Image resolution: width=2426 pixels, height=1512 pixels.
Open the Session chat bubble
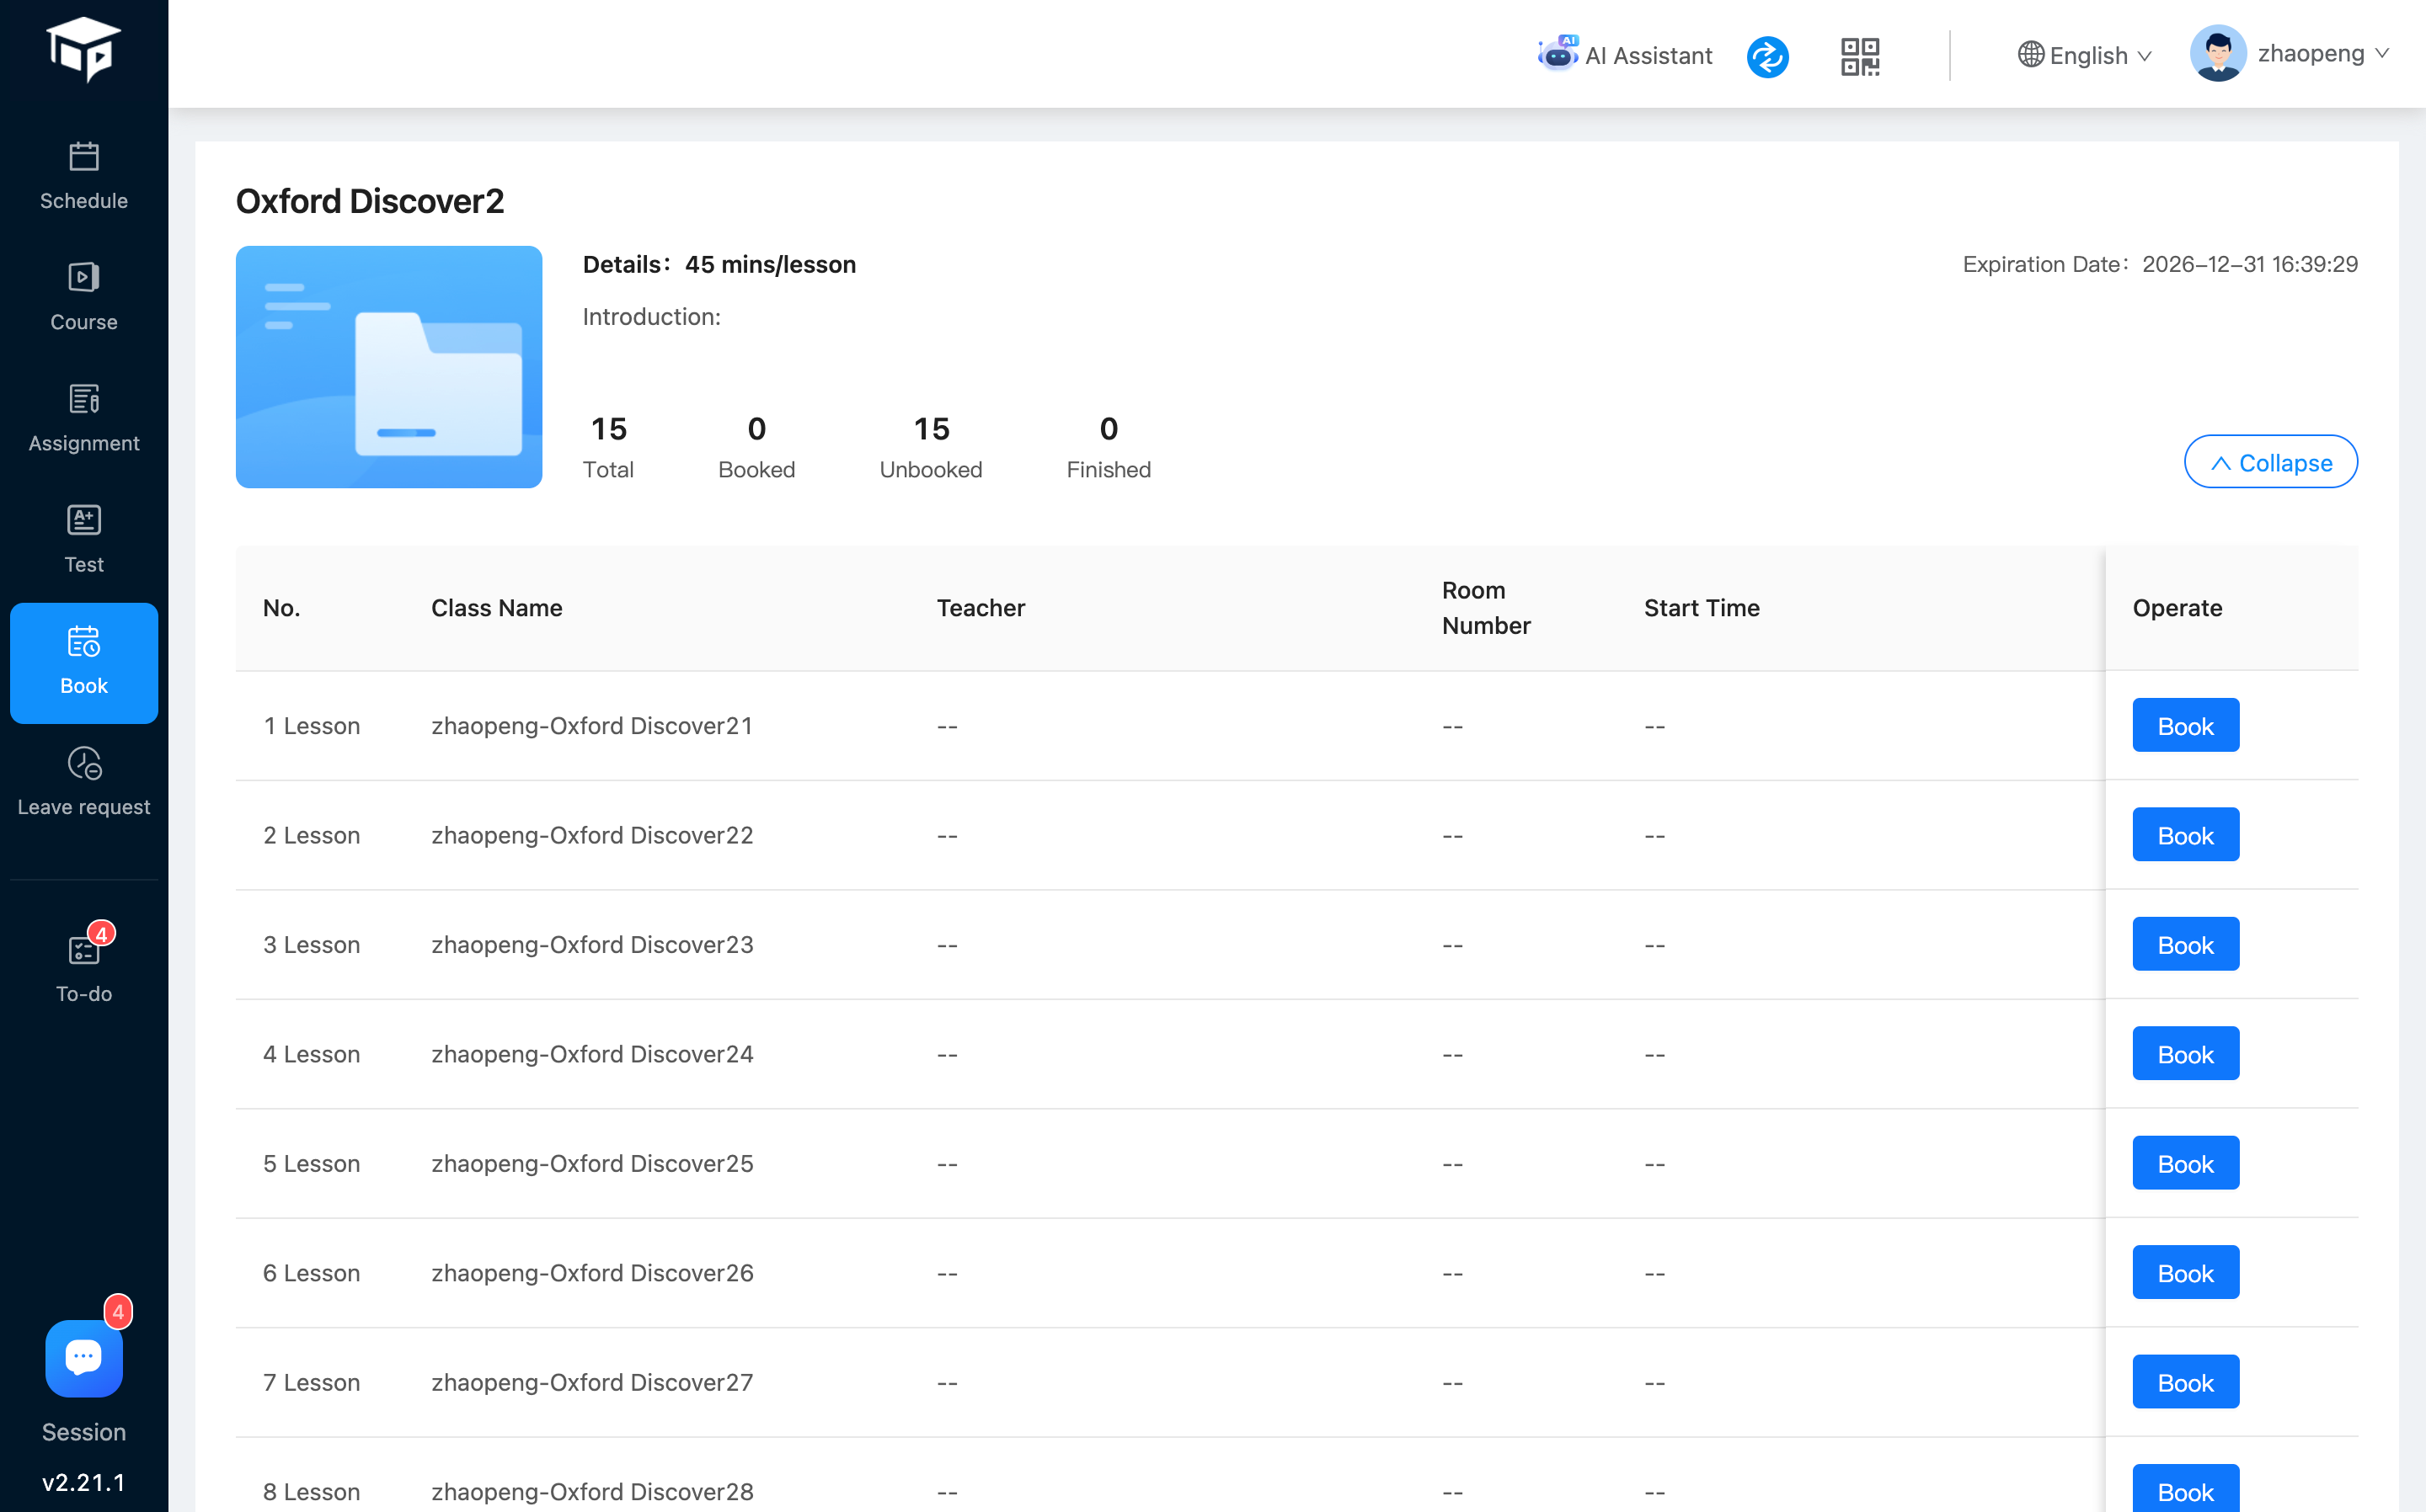click(x=84, y=1358)
